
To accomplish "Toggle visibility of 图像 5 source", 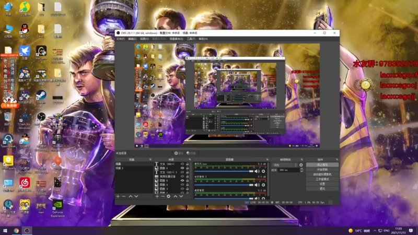I will coord(182,180).
